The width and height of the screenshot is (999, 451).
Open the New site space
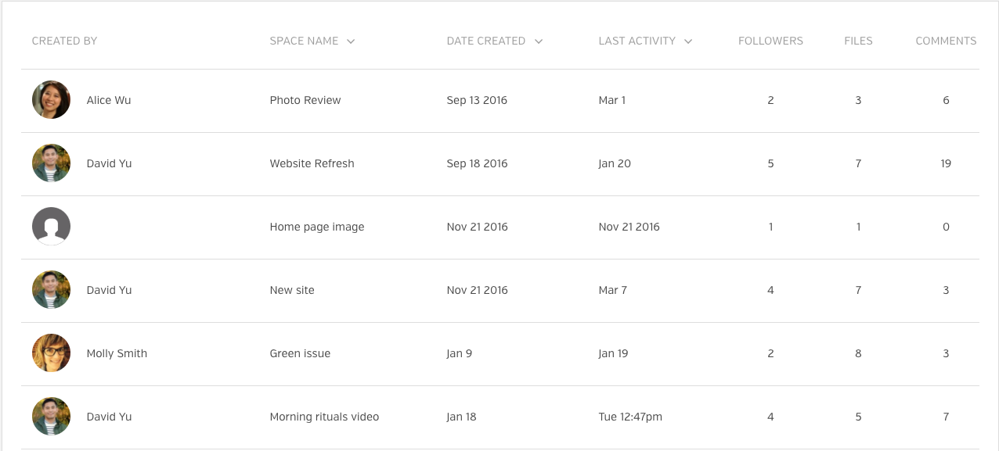click(292, 290)
